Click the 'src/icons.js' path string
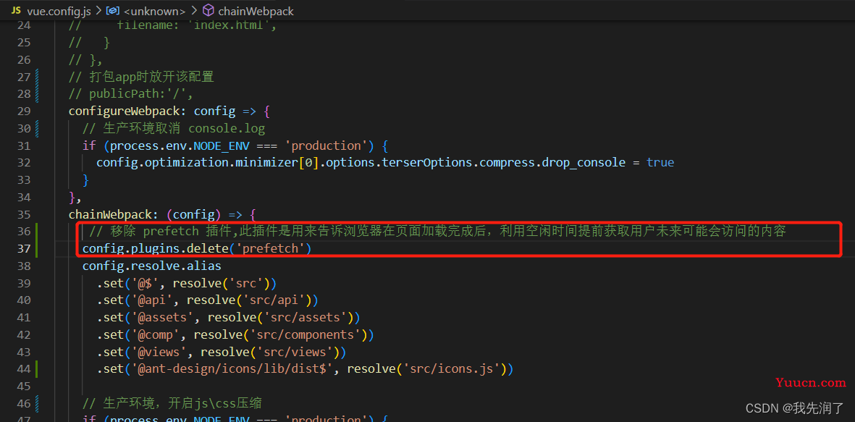The width and height of the screenshot is (855, 422). [x=452, y=369]
